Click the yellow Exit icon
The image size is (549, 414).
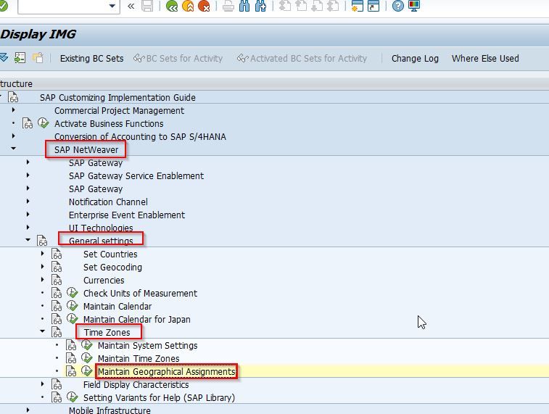188,6
